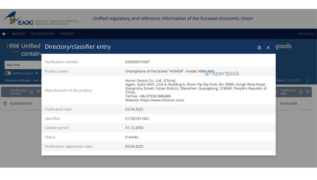Screen dimensions: 317x180
Task: Open the REGISTRY menu item
Action: tap(18, 34)
